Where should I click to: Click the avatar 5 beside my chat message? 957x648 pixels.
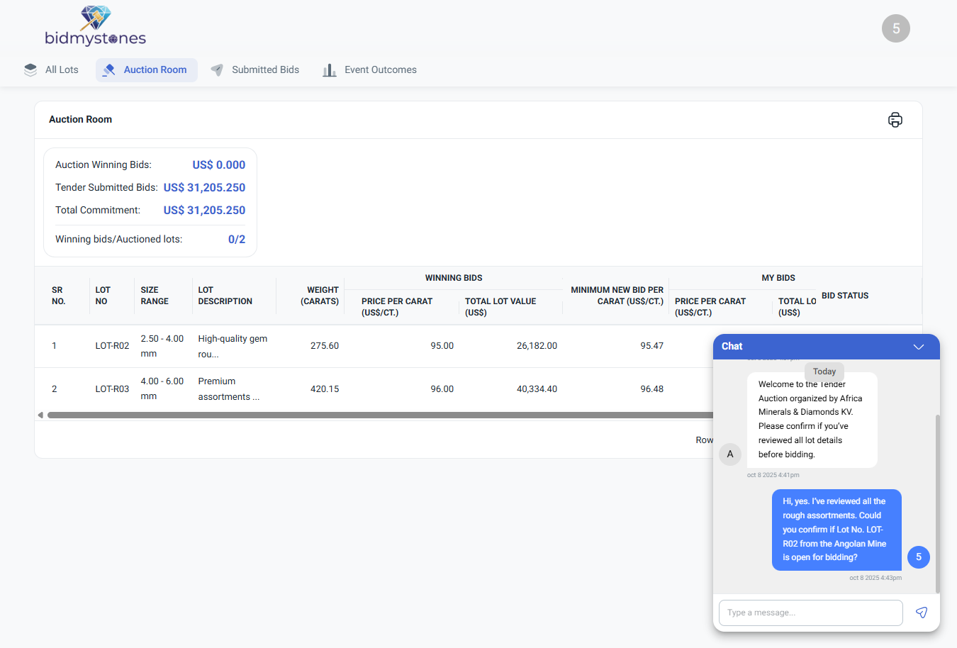pos(919,557)
